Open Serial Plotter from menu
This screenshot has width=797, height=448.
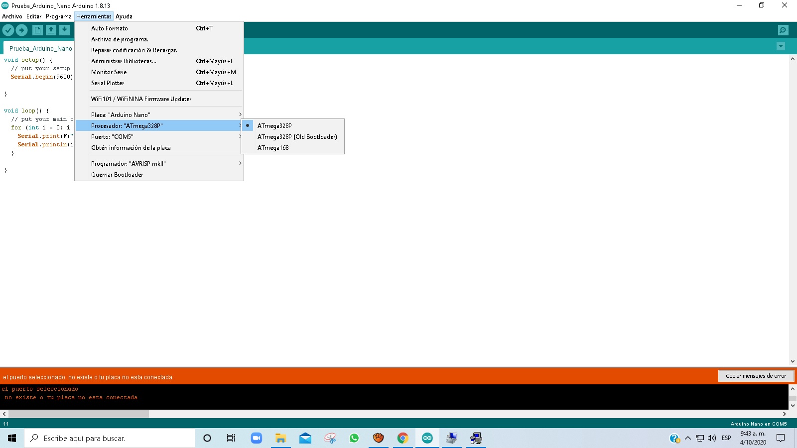point(159,83)
